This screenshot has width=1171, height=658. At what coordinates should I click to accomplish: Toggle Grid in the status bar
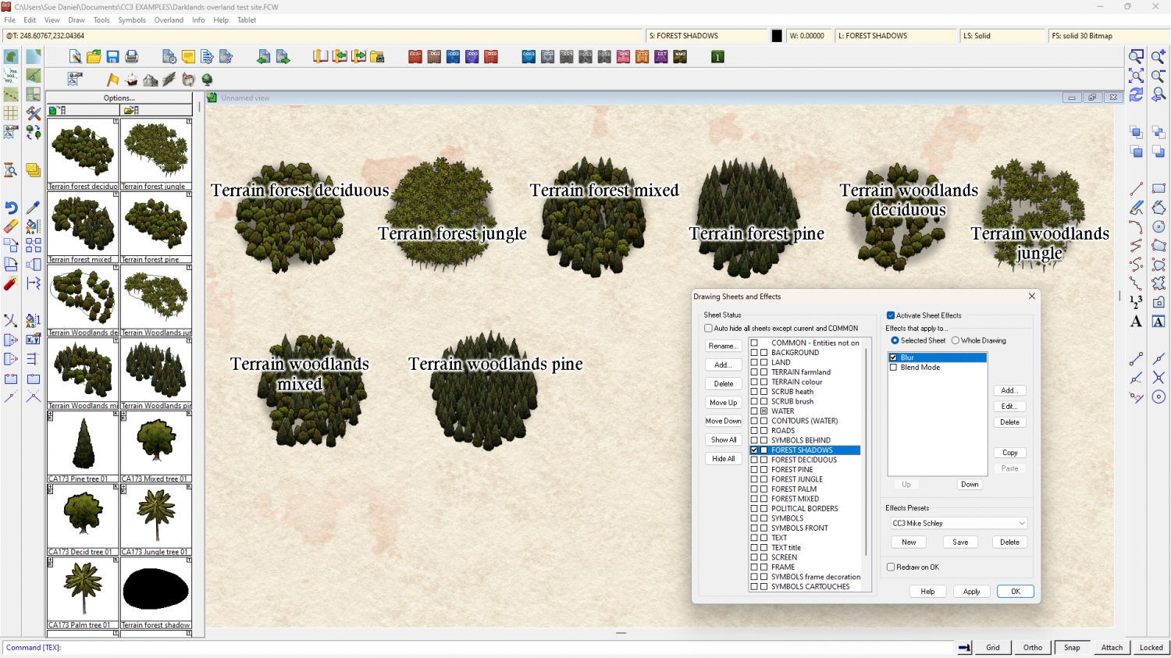click(x=993, y=648)
